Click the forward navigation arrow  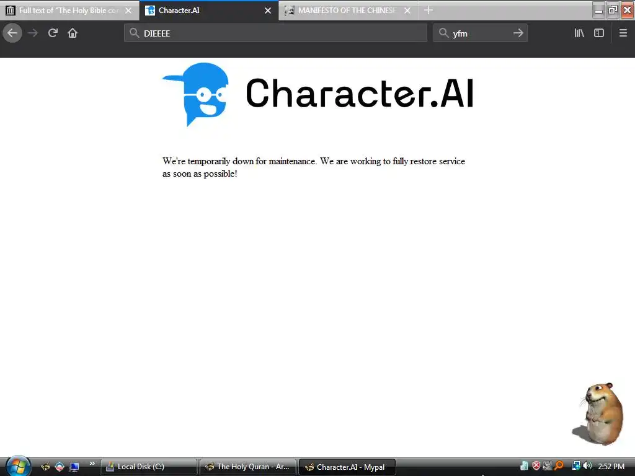33,33
